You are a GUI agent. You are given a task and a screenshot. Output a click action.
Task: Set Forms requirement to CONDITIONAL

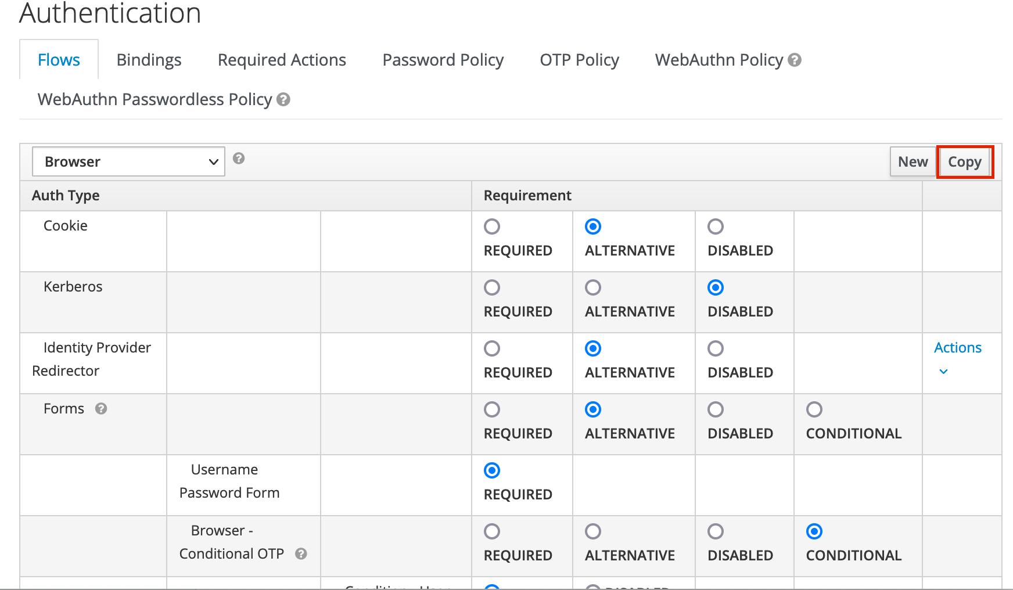(x=814, y=409)
